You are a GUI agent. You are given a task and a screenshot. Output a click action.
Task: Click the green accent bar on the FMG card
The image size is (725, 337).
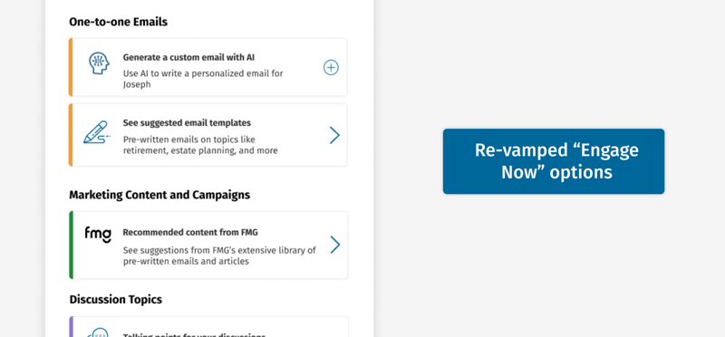72,245
